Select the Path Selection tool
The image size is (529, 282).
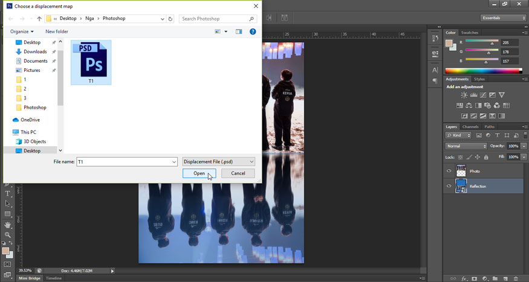(x=7, y=204)
